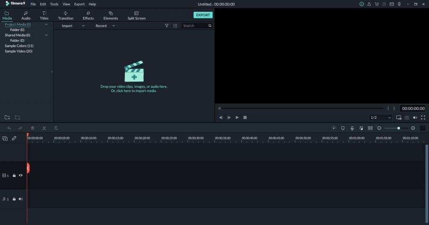Open the audio mixer icon
Screen dimensions: 429x225
(x=361, y=128)
